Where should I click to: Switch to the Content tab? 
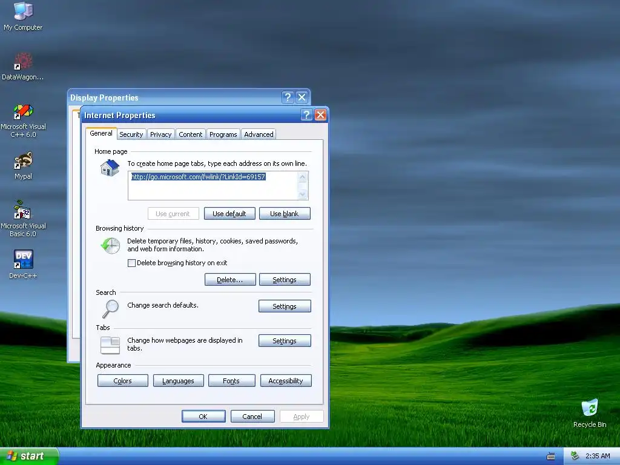pos(190,134)
